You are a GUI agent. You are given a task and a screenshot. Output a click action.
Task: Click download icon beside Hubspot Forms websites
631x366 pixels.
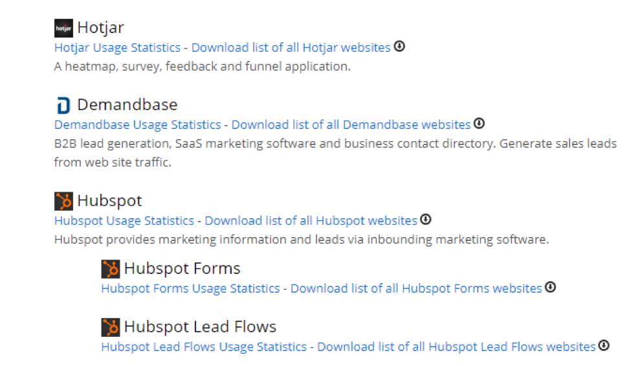pyautogui.click(x=550, y=287)
